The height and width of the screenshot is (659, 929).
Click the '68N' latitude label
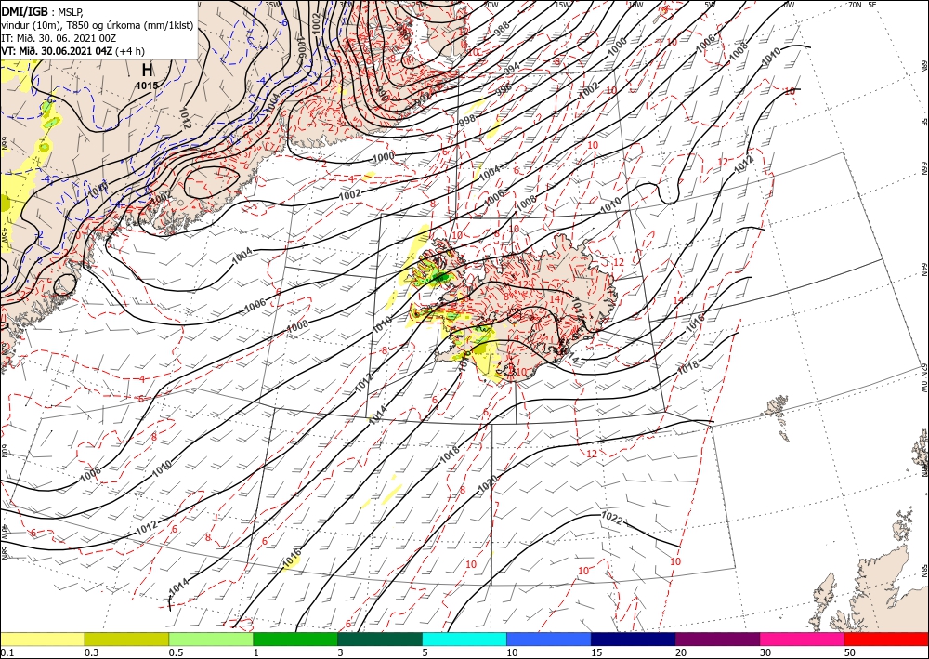tap(923, 65)
